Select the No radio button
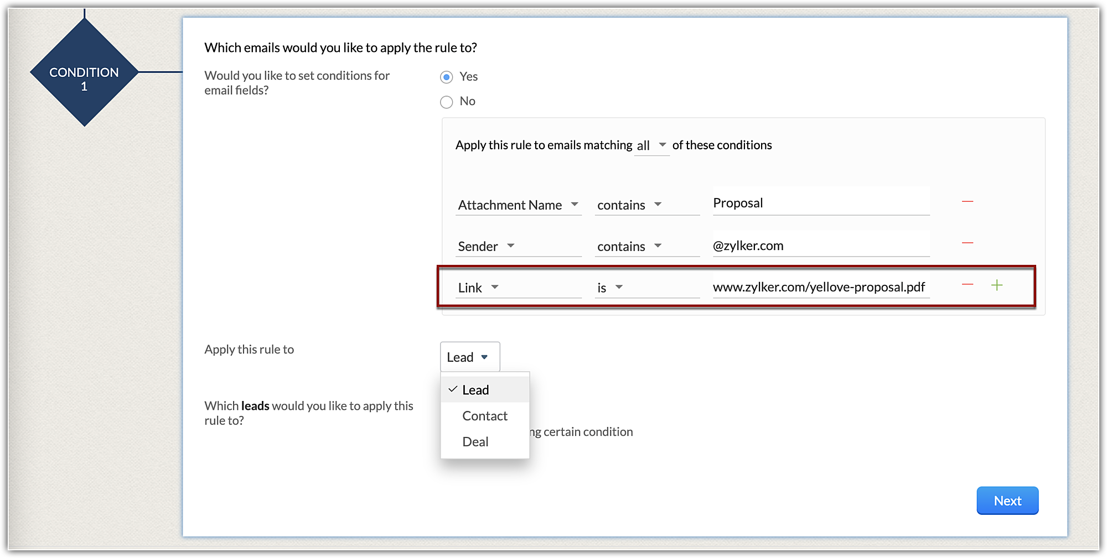Viewport: 1107px width, 558px height. (446, 102)
